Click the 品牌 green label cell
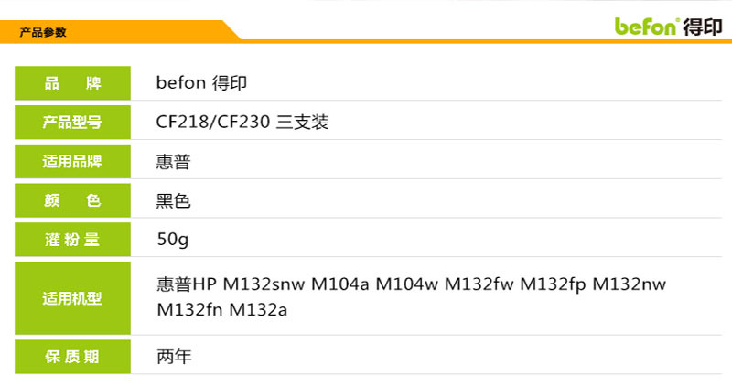Screen dimensions: 732x386 [x=73, y=83]
